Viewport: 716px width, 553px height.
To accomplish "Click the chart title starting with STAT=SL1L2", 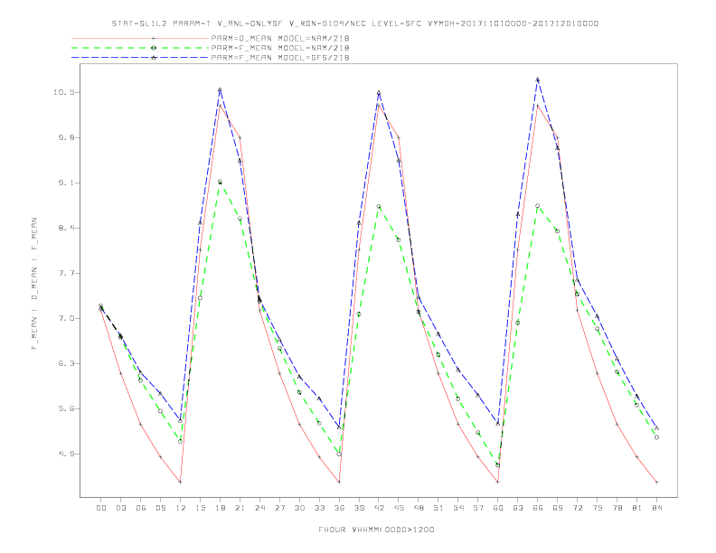I will coord(355,23).
